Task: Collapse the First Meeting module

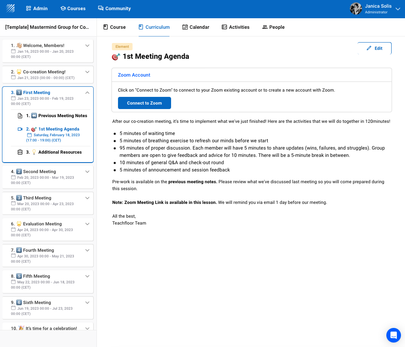Action: click(x=87, y=93)
